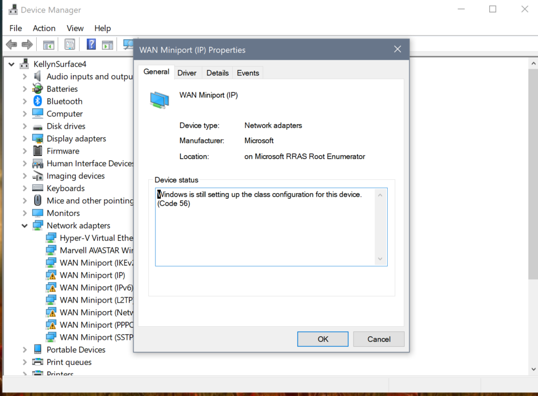The width and height of the screenshot is (538, 396).
Task: Click the show/hide console tree toolbar icon
Action: tap(49, 45)
